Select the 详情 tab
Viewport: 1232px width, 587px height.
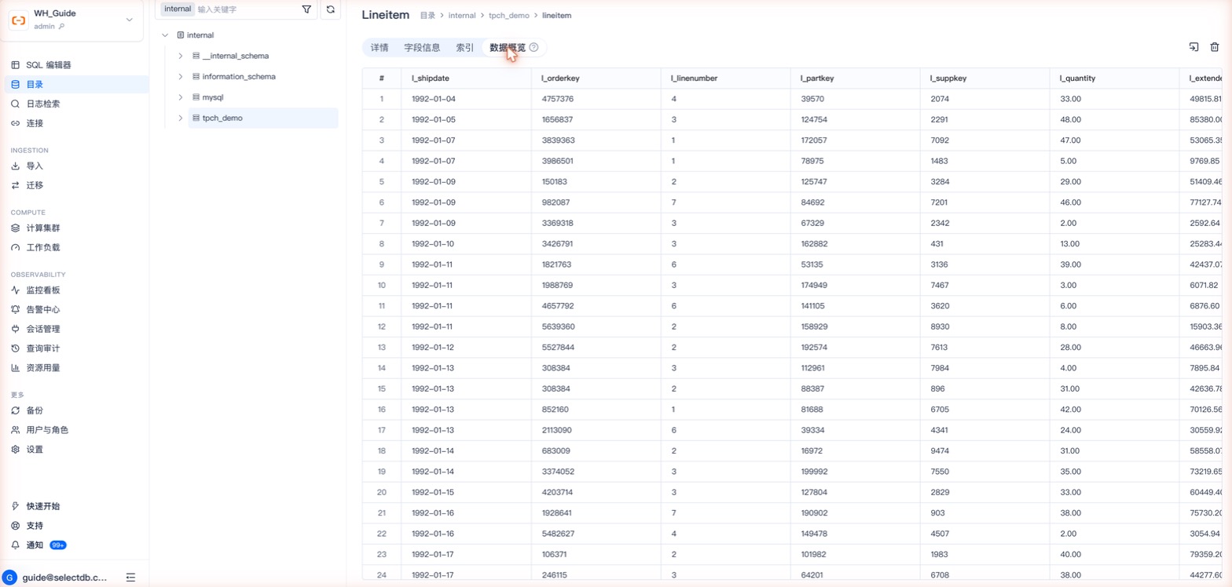pos(379,48)
